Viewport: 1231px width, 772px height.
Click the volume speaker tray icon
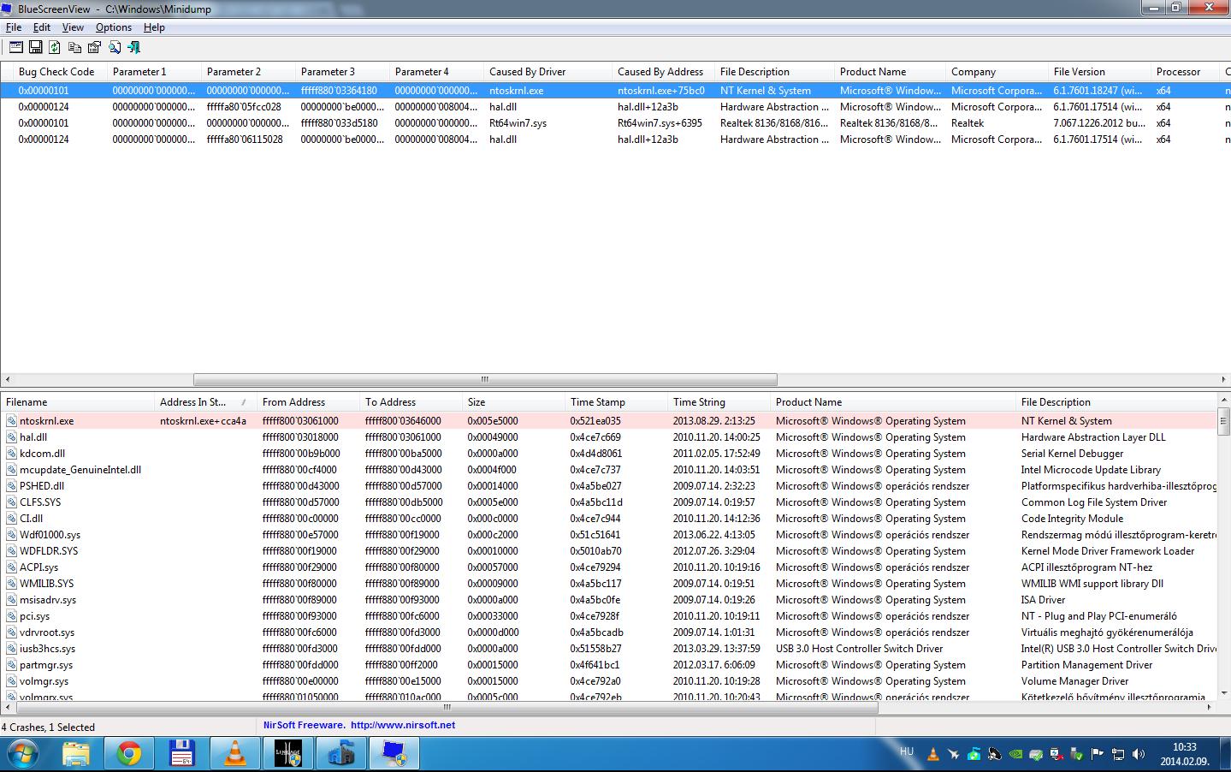pyautogui.click(x=1138, y=754)
